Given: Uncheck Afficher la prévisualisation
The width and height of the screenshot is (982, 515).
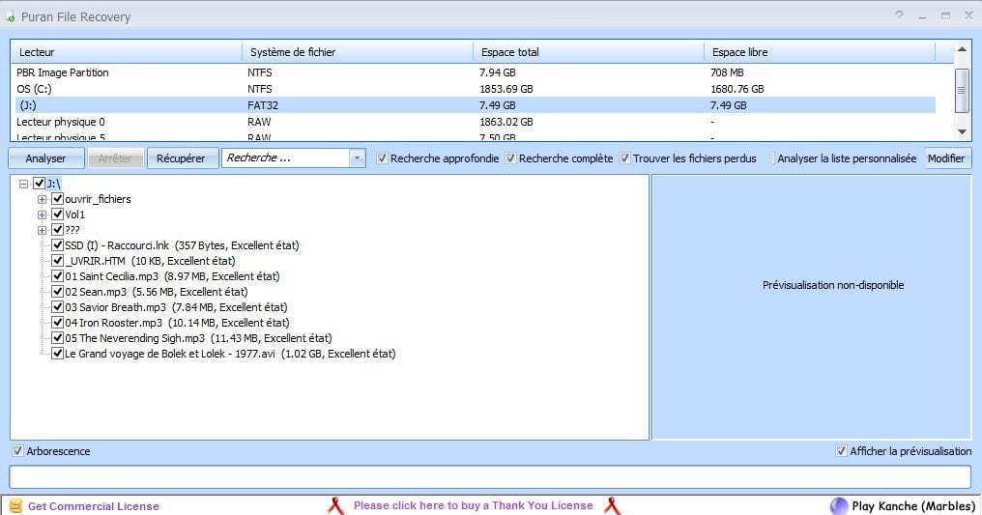Looking at the screenshot, I should pos(841,451).
